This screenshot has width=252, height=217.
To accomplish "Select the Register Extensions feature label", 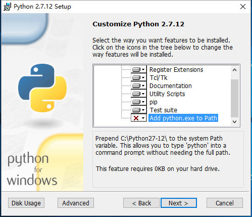I will pos(176,70).
